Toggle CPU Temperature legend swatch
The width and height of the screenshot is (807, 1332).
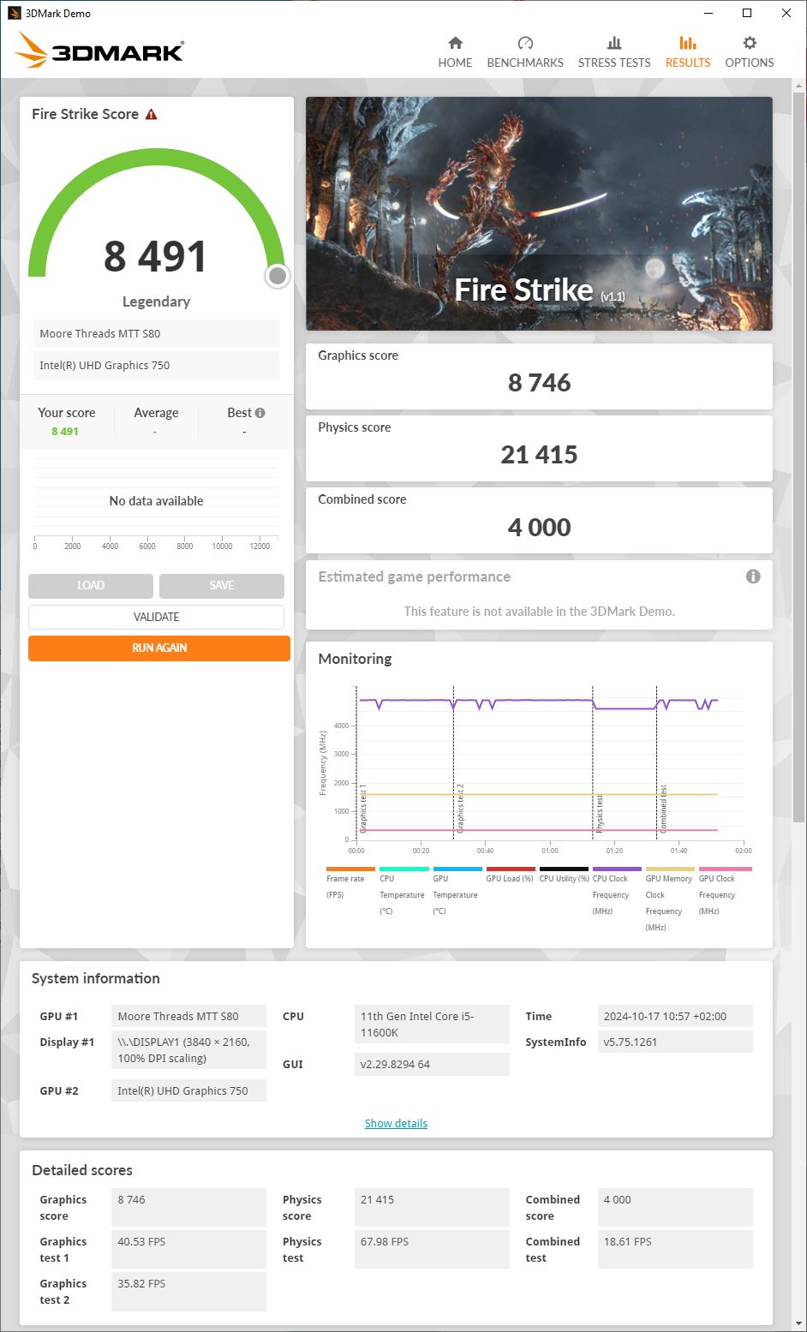pos(403,869)
